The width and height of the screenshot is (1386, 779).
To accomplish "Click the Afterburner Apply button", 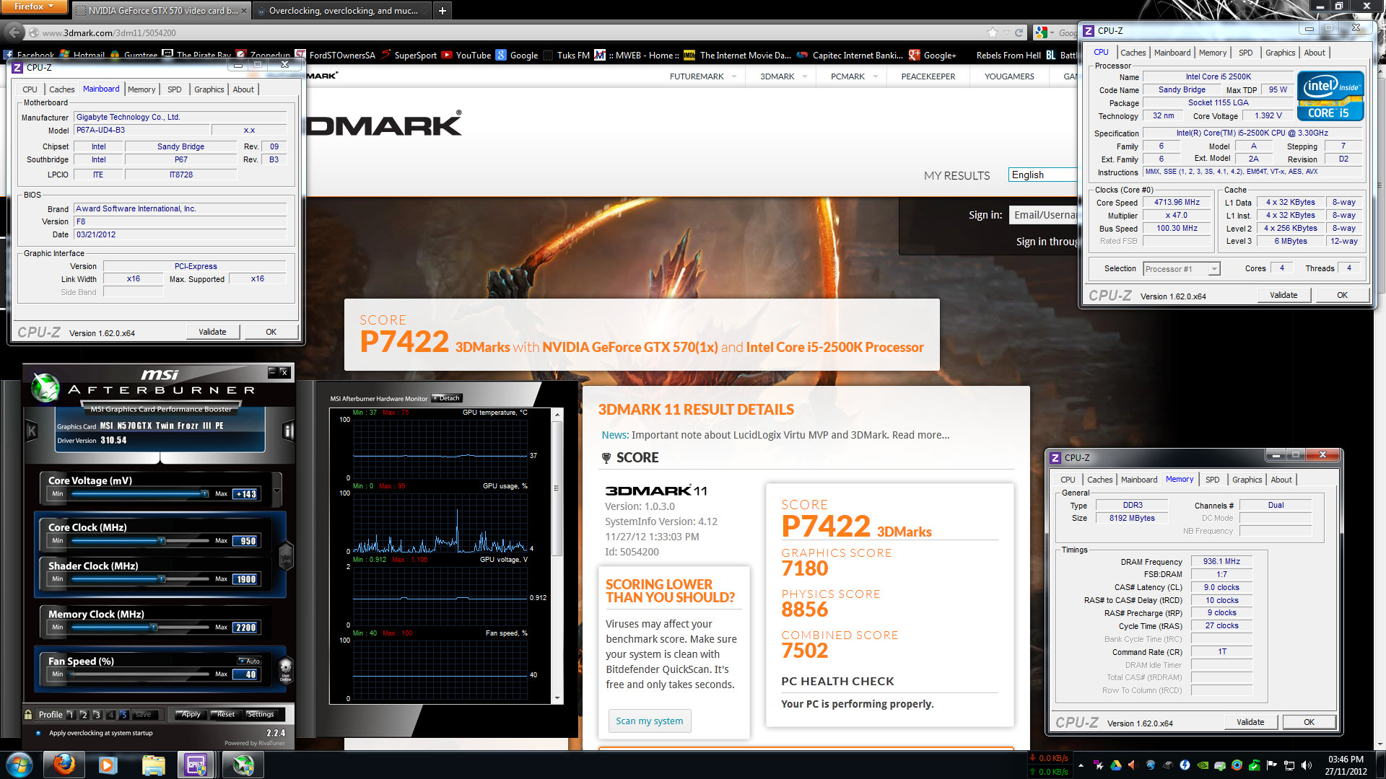I will [x=190, y=714].
